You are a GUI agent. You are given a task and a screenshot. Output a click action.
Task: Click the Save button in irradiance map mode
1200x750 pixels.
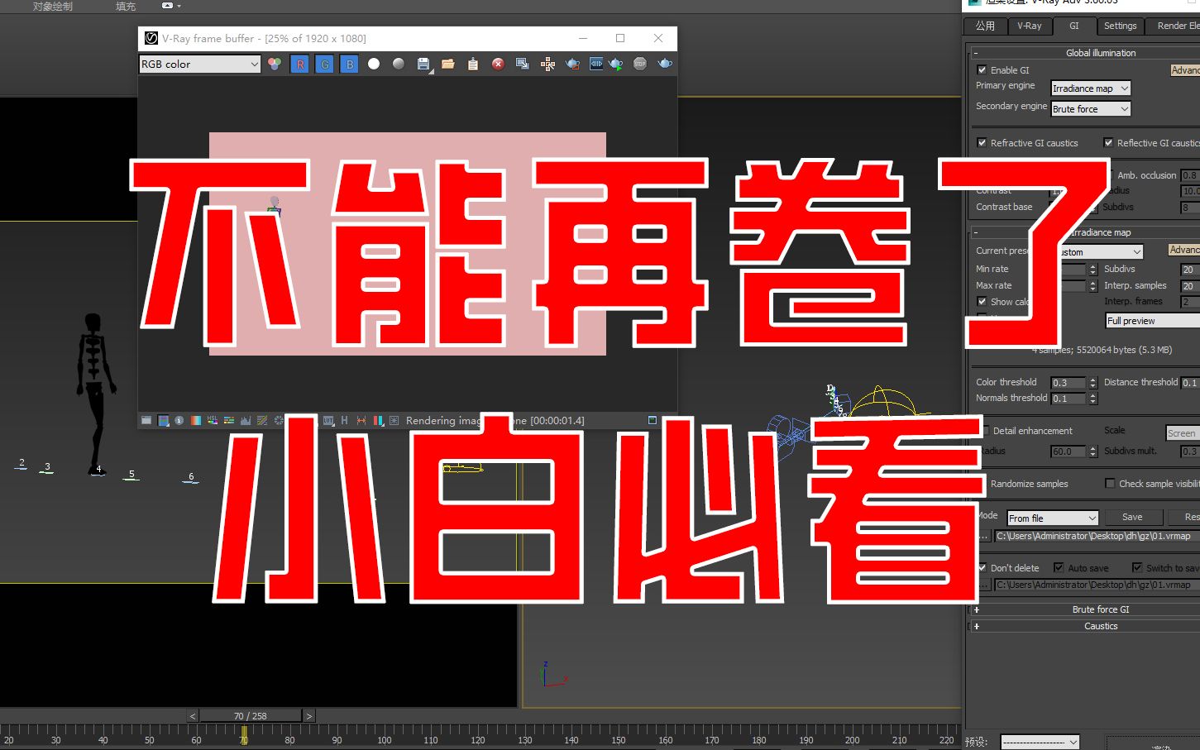point(1133,516)
